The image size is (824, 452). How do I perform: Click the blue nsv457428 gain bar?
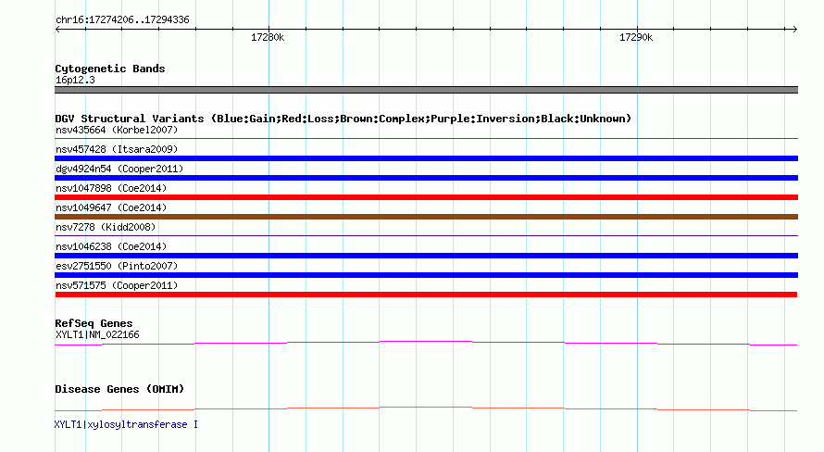pyautogui.click(x=426, y=158)
